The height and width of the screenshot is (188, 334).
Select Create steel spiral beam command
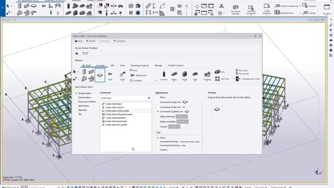tap(126, 121)
